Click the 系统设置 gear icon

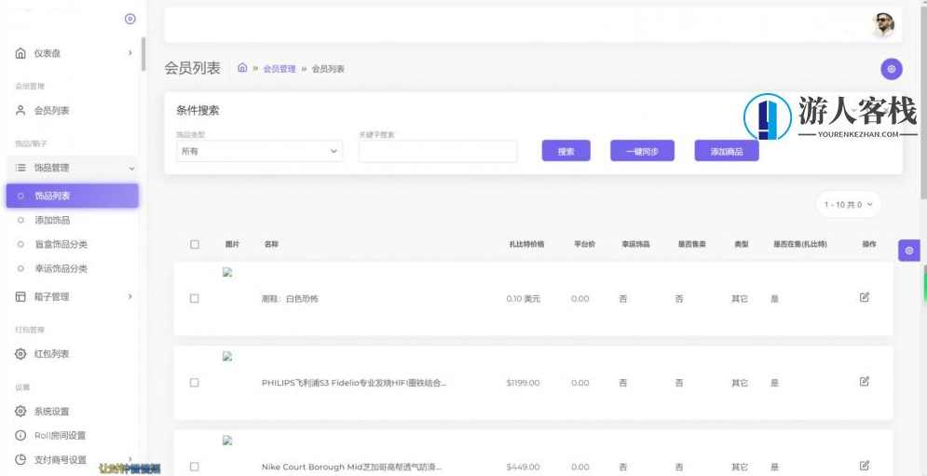click(20, 411)
